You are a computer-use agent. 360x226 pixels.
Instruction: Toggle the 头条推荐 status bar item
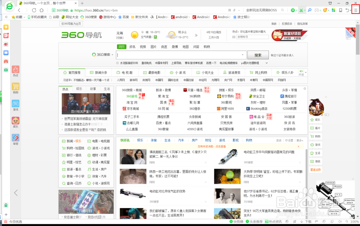pyautogui.click(x=254, y=222)
